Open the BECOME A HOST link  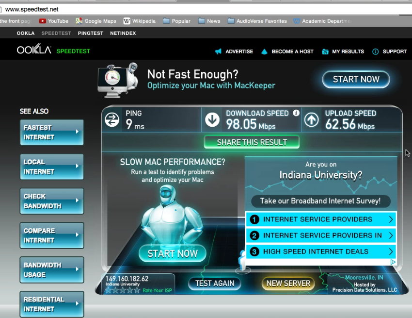coord(292,51)
